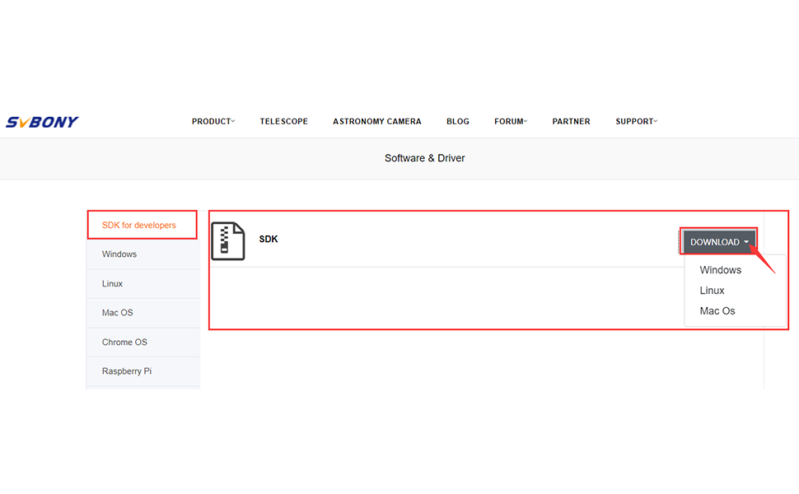Select Windows in the left sidebar
This screenshot has width=799, height=494.
click(x=119, y=254)
